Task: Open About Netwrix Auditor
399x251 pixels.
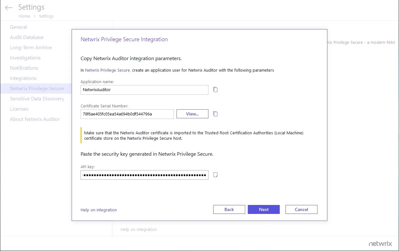Action: (35, 119)
